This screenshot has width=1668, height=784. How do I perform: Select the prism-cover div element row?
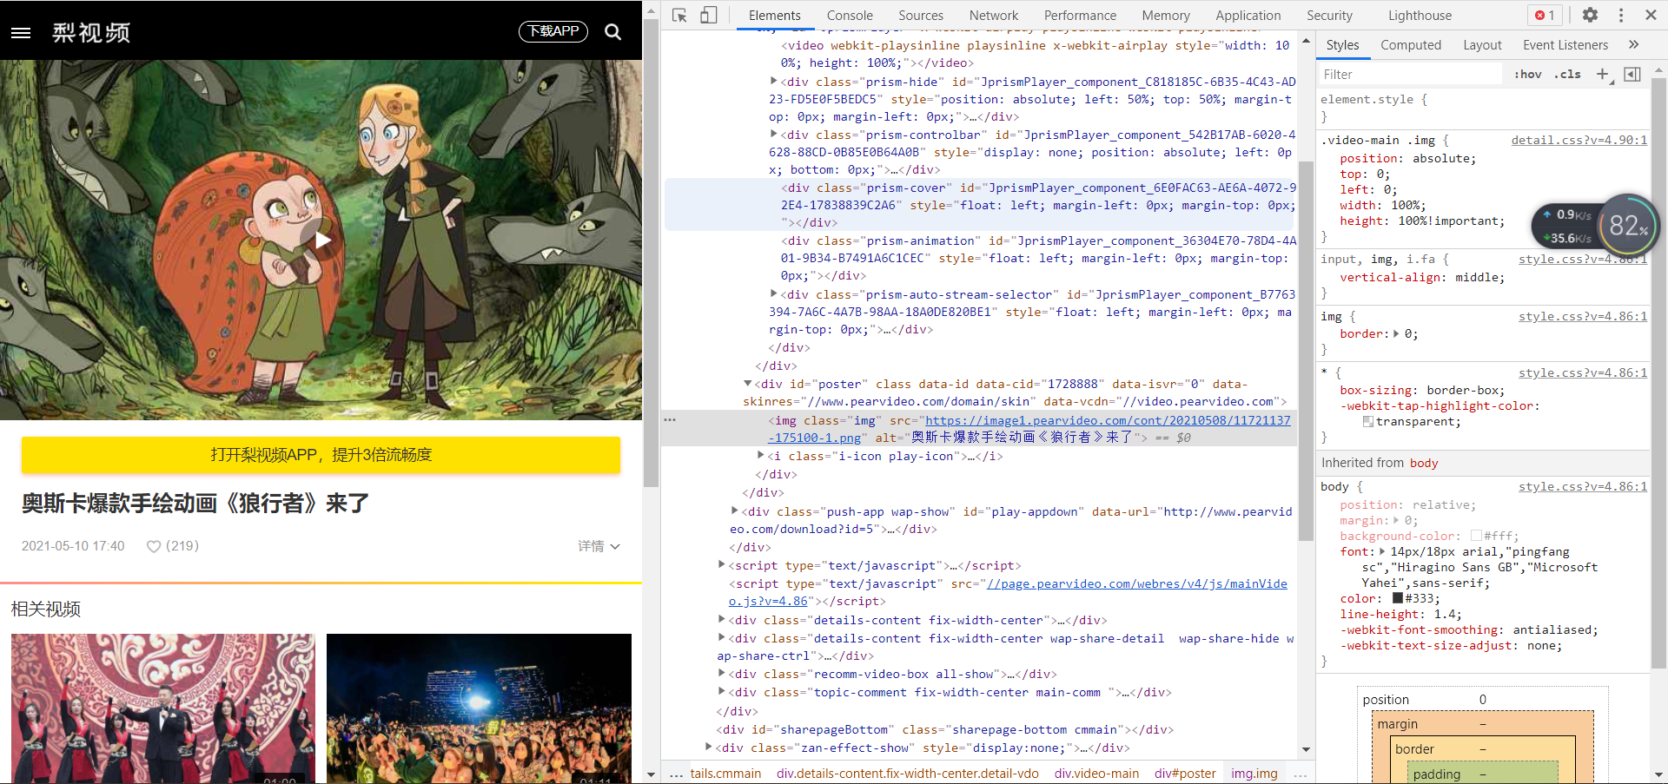(x=980, y=205)
